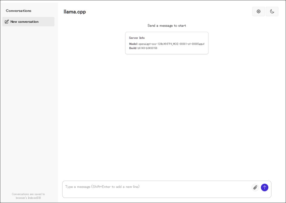Select the gpt-oss-120b model filename text

click(171, 44)
